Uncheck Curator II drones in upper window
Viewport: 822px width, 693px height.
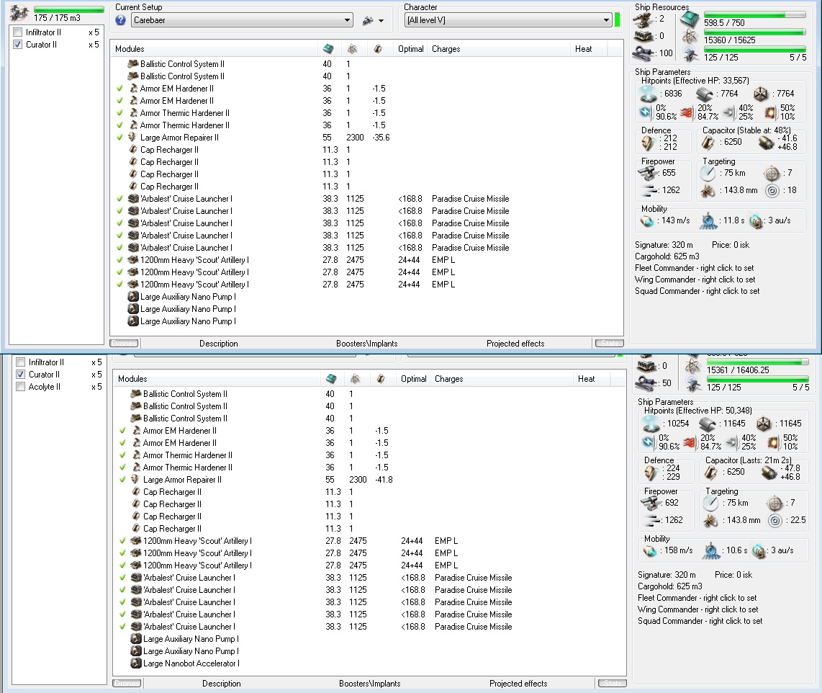pos(18,45)
